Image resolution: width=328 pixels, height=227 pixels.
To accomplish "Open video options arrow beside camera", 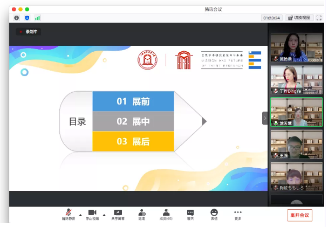I will click(104, 215).
